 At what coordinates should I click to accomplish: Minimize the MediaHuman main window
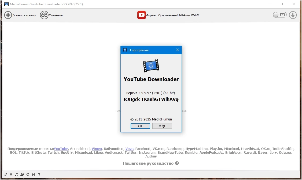(269, 4)
